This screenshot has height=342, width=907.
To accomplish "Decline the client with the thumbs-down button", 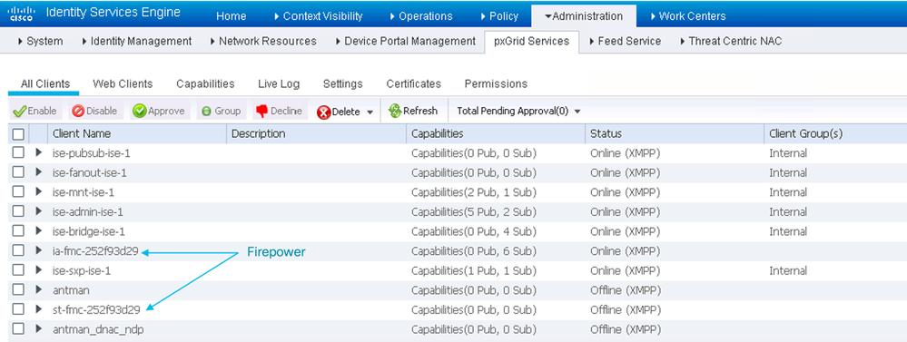I will coord(280,111).
